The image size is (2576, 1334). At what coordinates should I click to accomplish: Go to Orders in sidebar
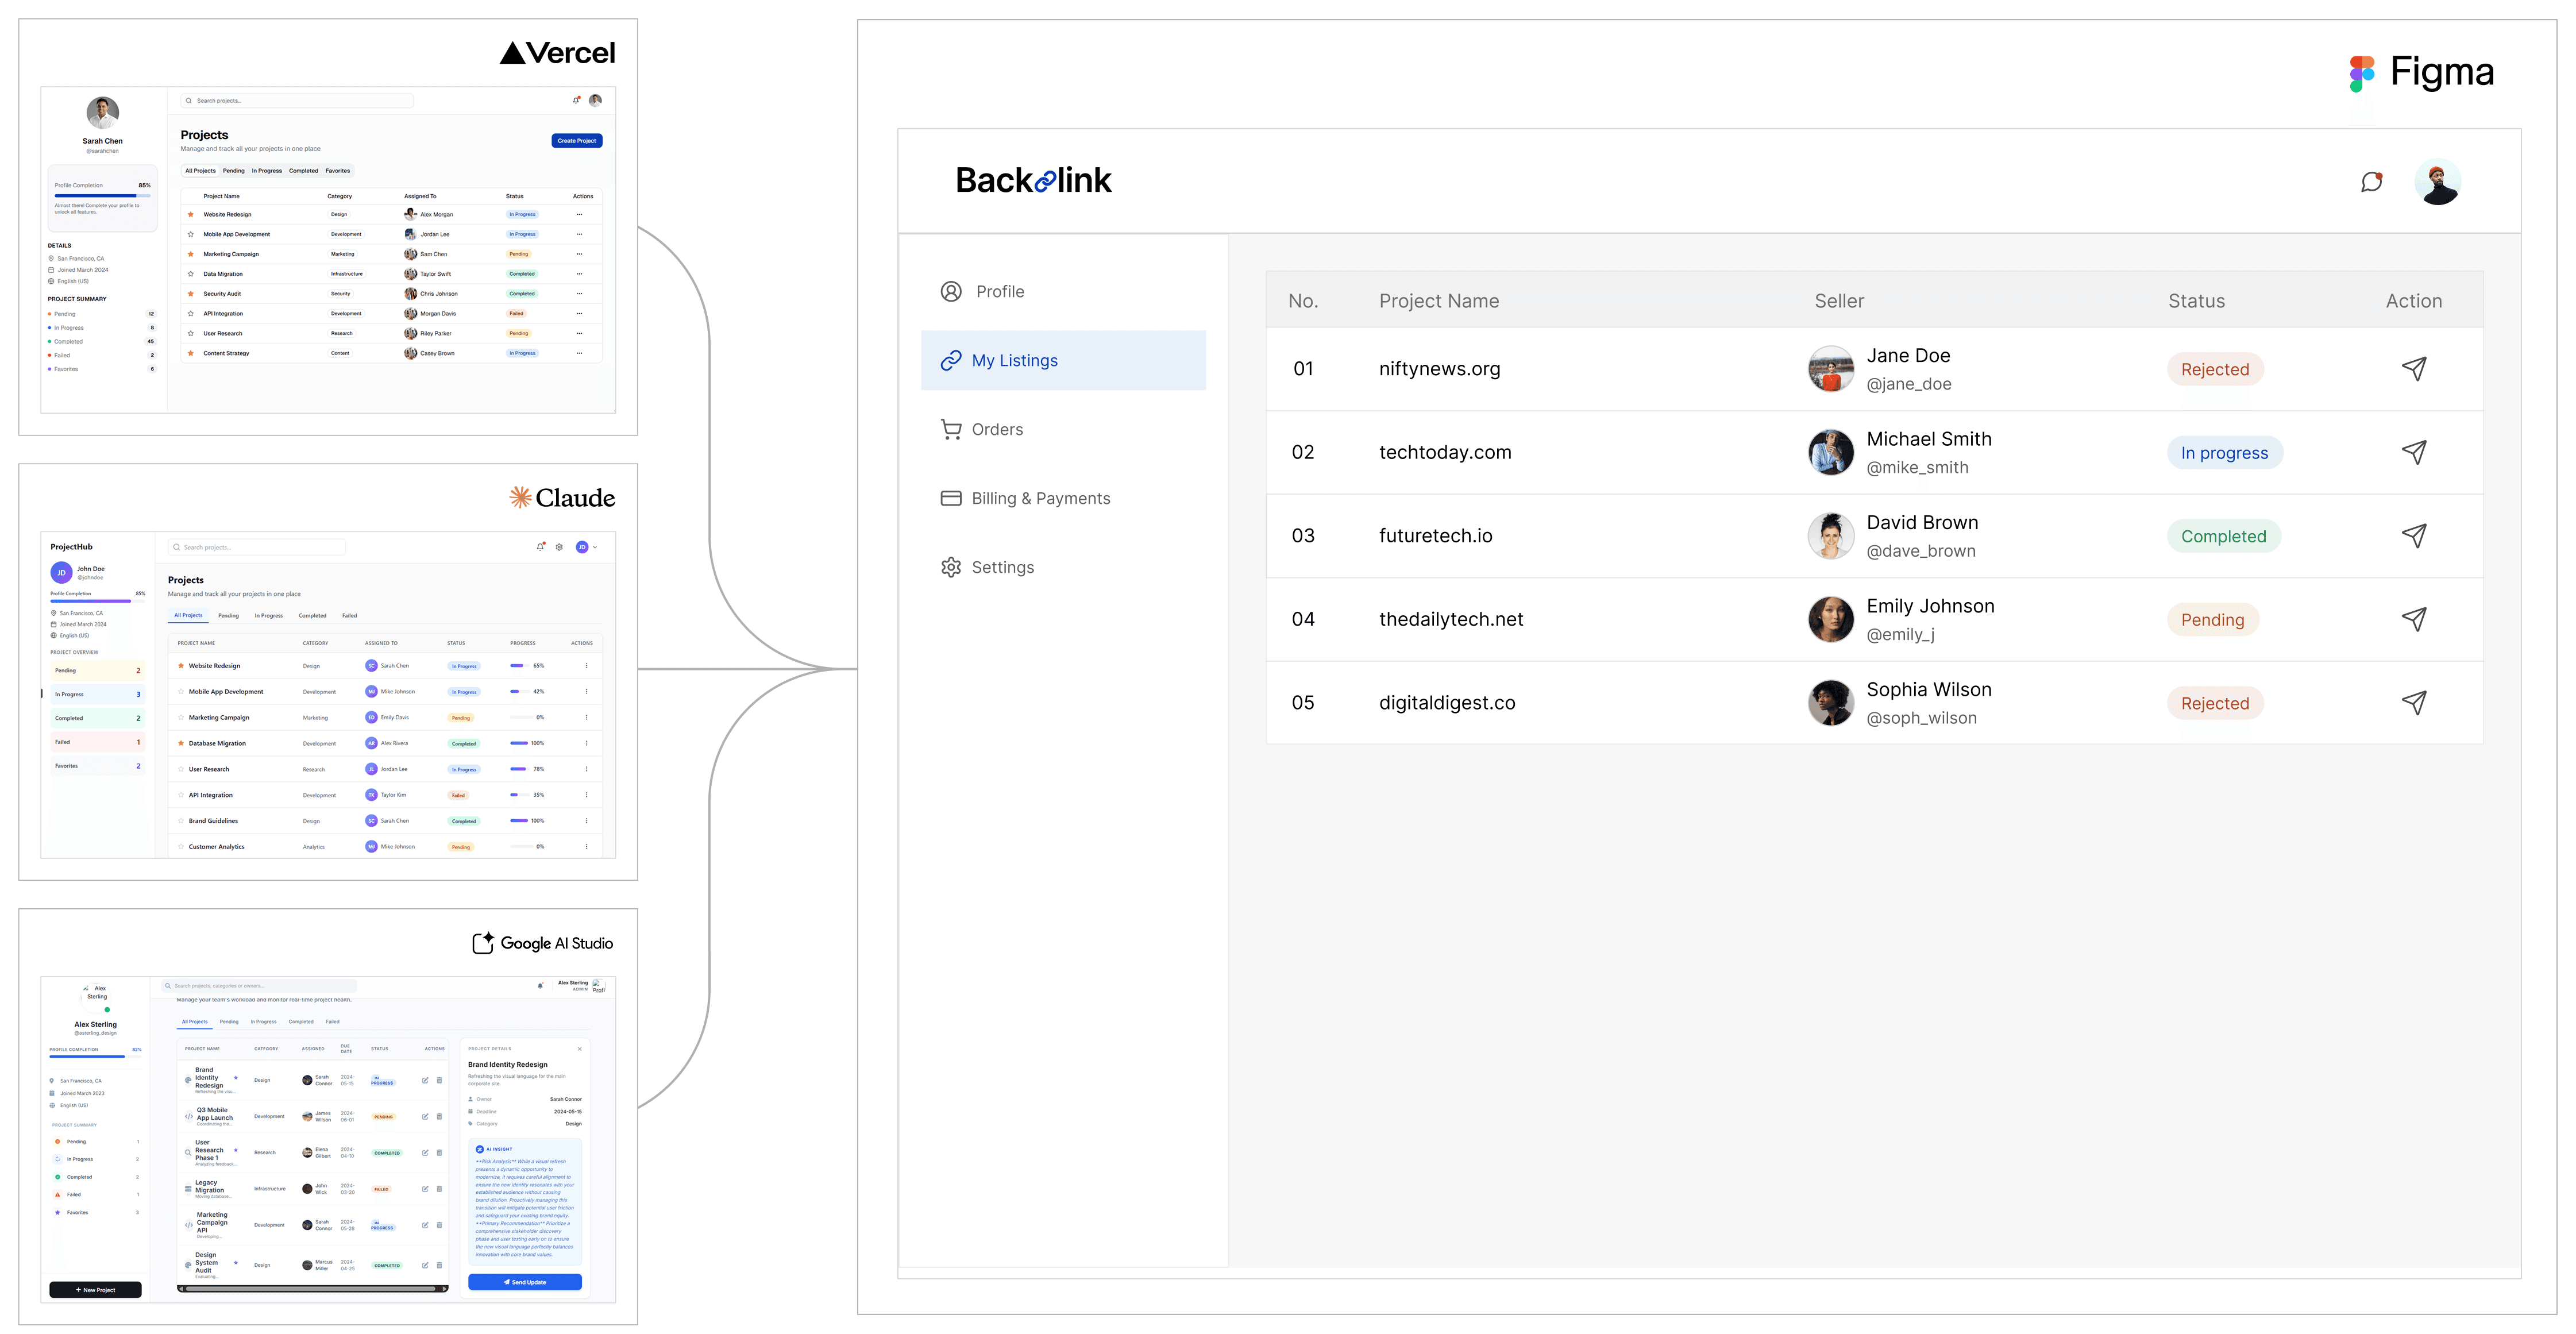point(996,429)
